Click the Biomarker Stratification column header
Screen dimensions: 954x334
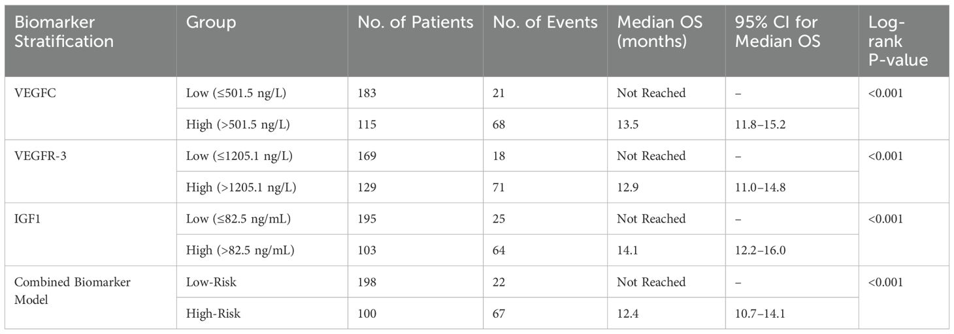[59, 32]
